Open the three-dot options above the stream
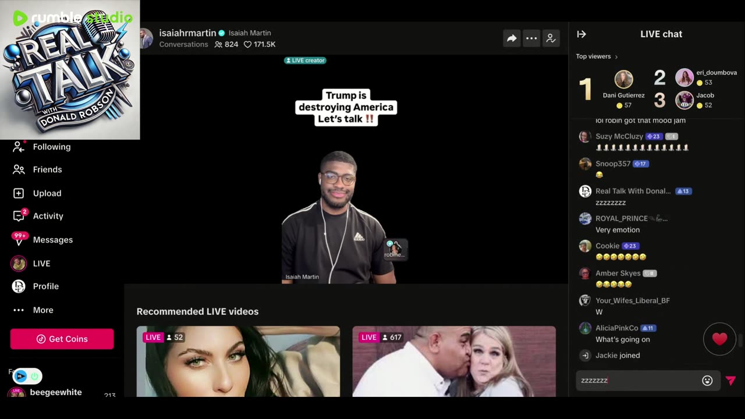745x419 pixels. tap(531, 38)
